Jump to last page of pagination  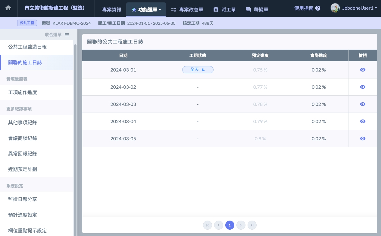point(252,225)
